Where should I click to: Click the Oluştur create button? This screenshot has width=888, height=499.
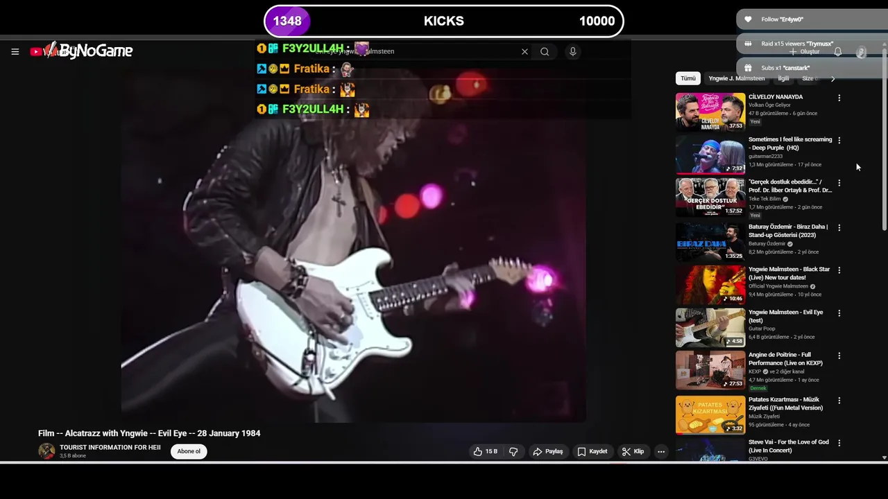tap(805, 52)
